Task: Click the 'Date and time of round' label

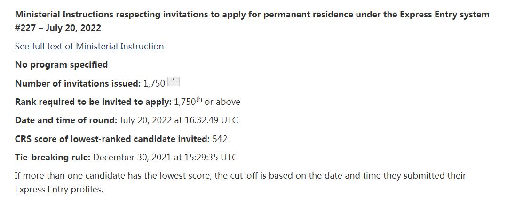Action: click(66, 120)
